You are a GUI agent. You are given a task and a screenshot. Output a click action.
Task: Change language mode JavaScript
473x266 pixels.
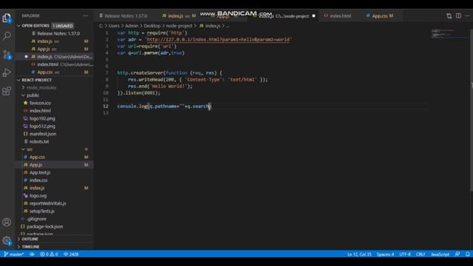440,254
